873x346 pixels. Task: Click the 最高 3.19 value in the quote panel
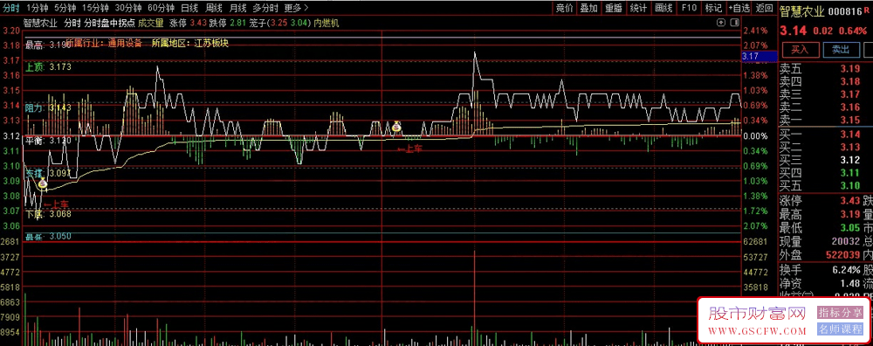850,214
